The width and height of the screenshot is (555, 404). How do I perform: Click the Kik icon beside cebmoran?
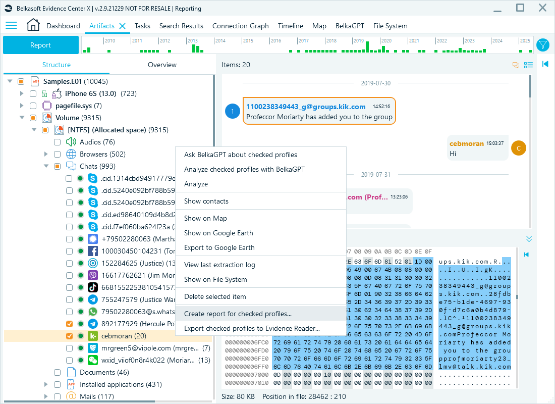pyautogui.click(x=93, y=336)
